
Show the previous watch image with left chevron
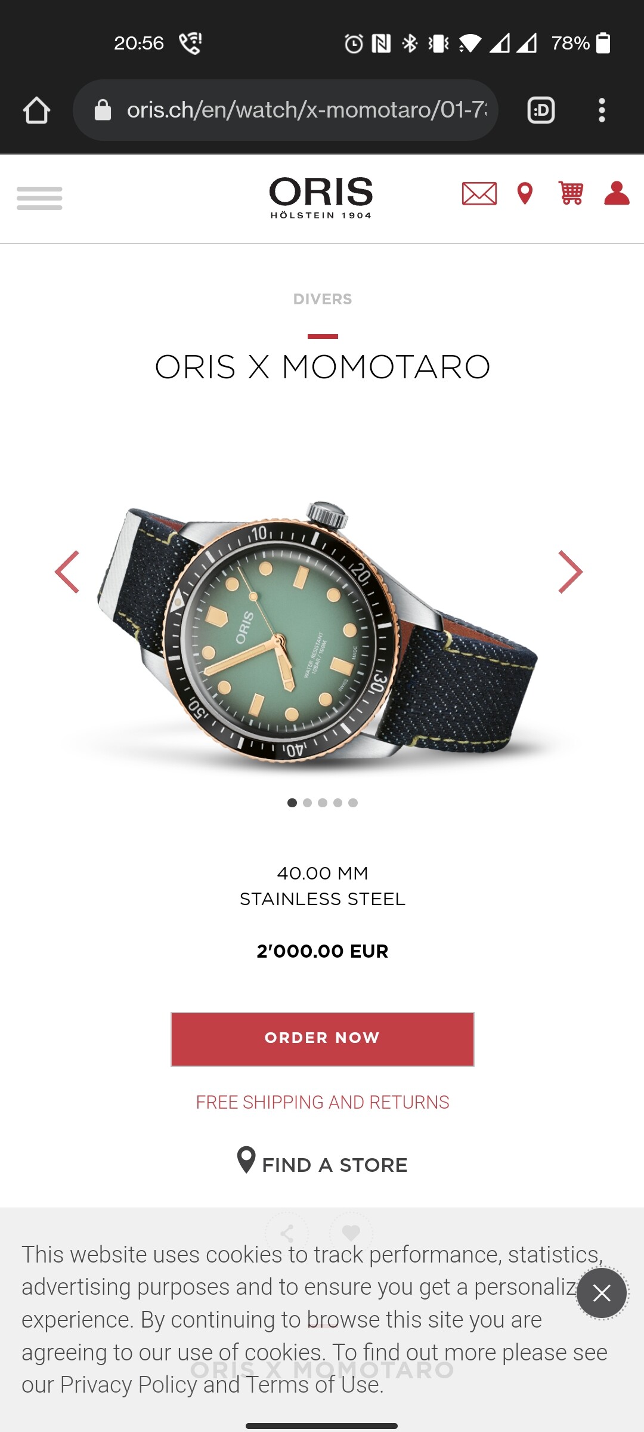coord(67,572)
